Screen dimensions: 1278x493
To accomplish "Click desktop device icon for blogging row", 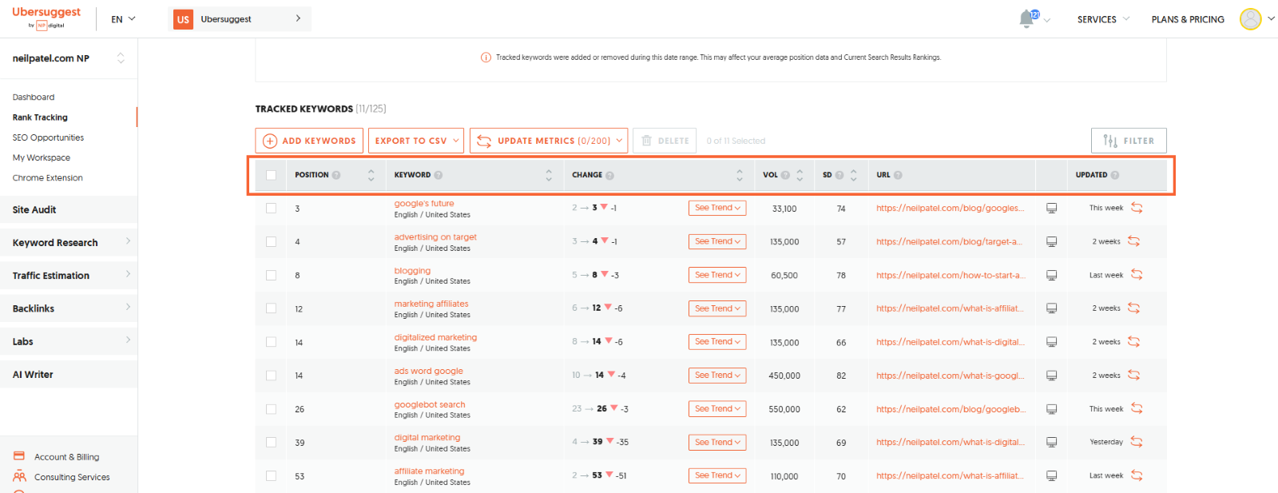I will coord(1052,275).
